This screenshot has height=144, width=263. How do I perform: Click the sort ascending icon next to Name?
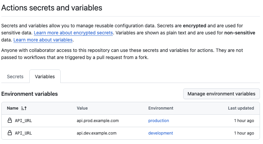(x=24, y=108)
